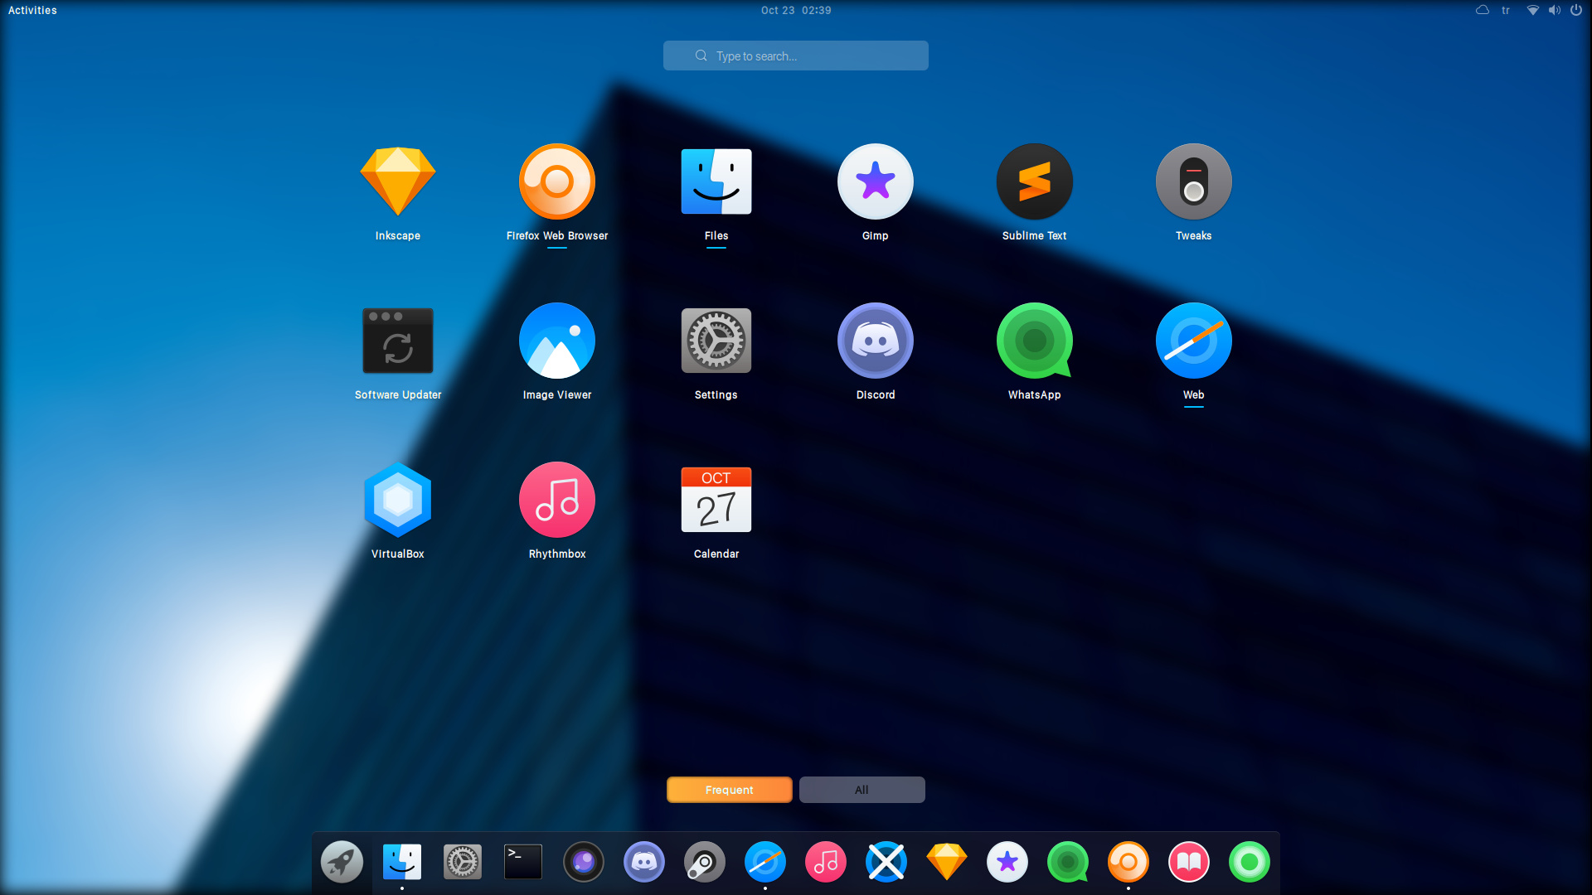Open WhatsApp from the app grid

pyautogui.click(x=1035, y=341)
